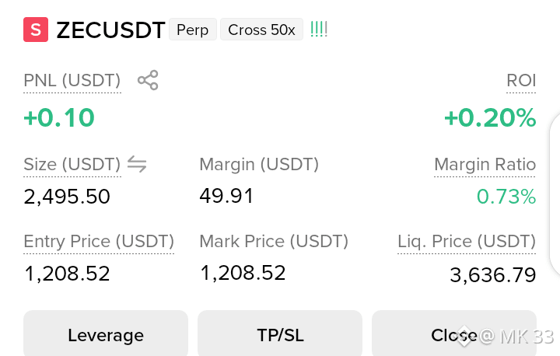The height and width of the screenshot is (356, 560).
Task: Click the Size (USDT) label
Action: (72, 165)
